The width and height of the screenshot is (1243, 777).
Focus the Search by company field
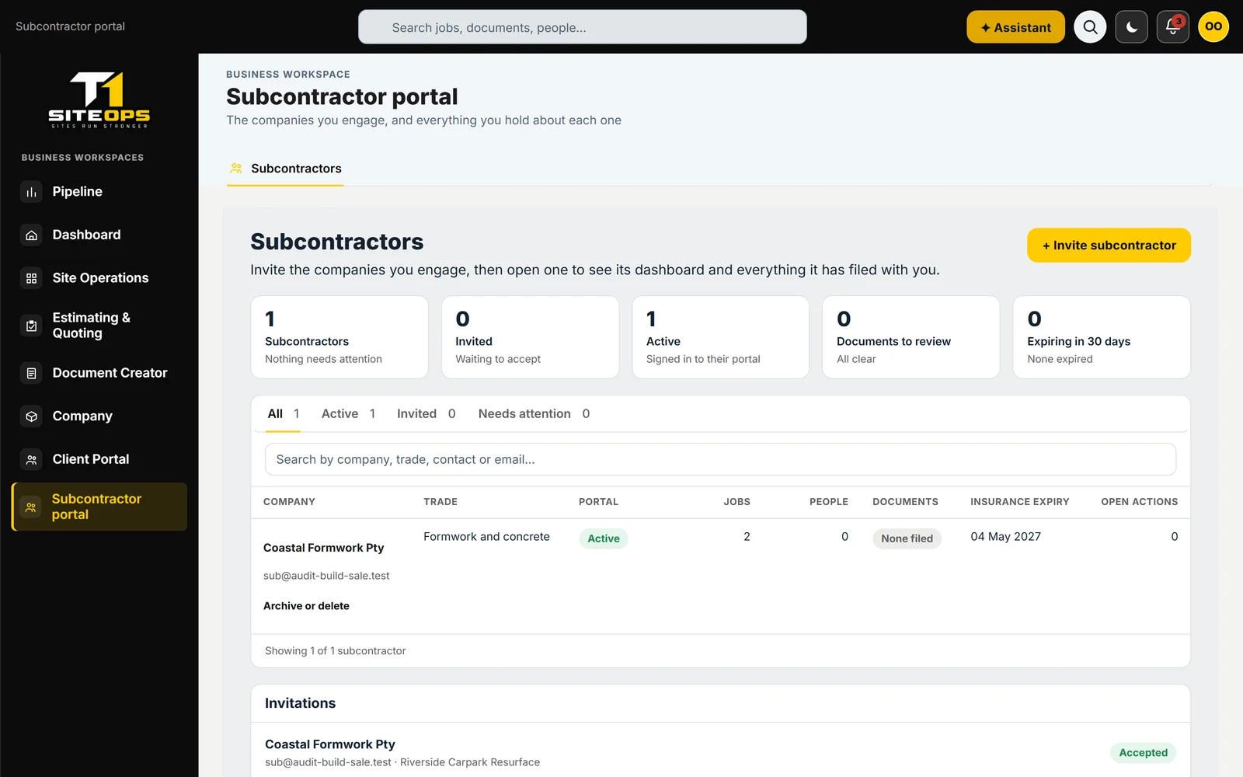pos(720,459)
